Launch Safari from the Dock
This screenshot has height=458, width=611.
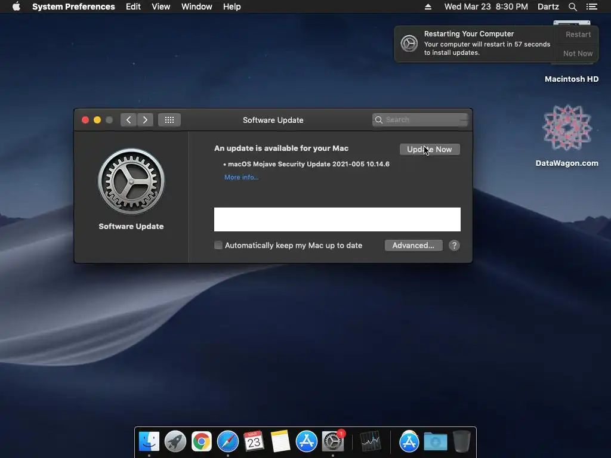[x=227, y=441]
